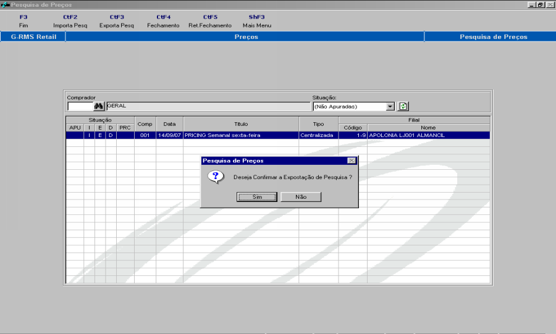Click the Centralizada type cell
Image resolution: width=556 pixels, height=334 pixels.
click(318, 135)
